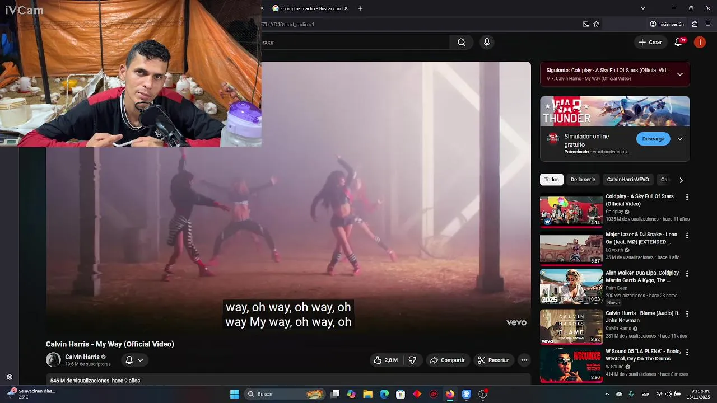Switch to Firefox in taskbar

[450, 394]
